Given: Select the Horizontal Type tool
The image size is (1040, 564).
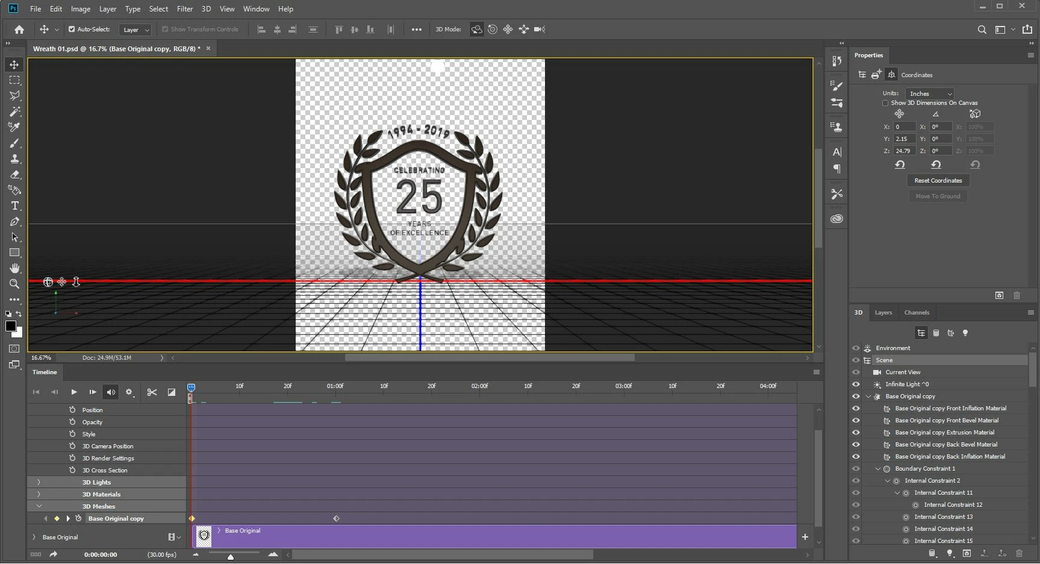Looking at the screenshot, I should pos(14,206).
